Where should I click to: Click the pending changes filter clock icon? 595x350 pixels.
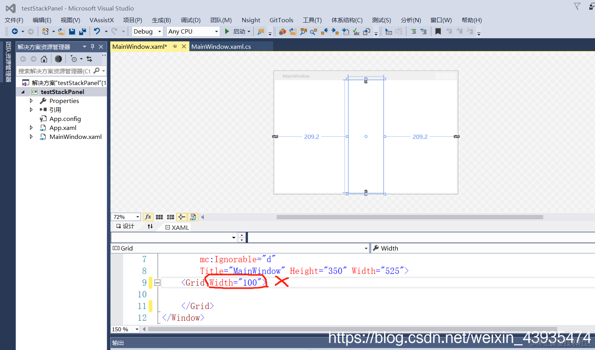pyautogui.click(x=74, y=59)
